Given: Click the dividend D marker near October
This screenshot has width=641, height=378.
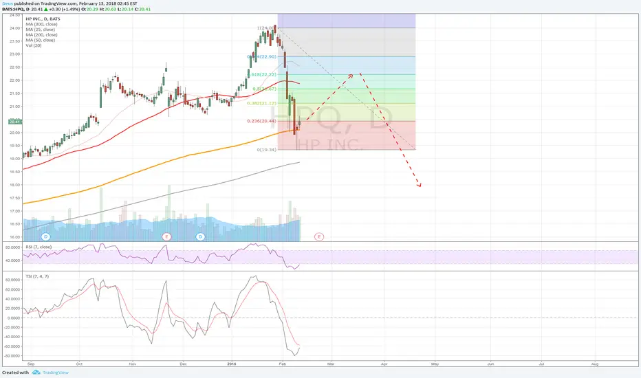Looking at the screenshot, I should tap(46, 236).
